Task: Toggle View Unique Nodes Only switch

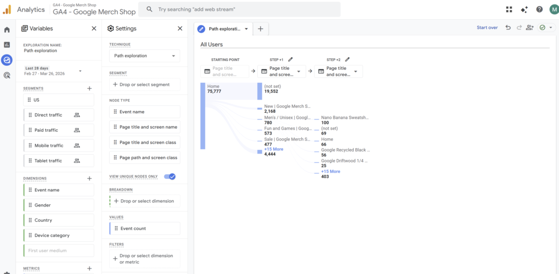Action: (170, 176)
